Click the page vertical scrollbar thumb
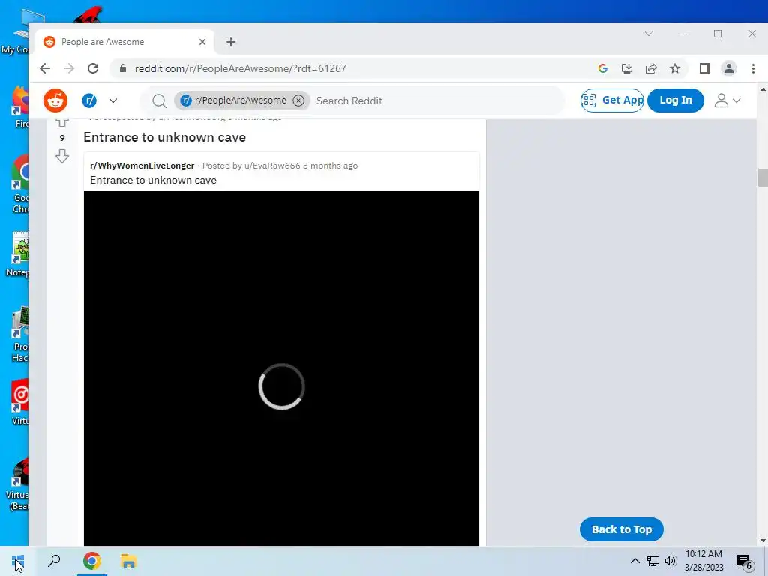This screenshot has width=768, height=576. [763, 177]
